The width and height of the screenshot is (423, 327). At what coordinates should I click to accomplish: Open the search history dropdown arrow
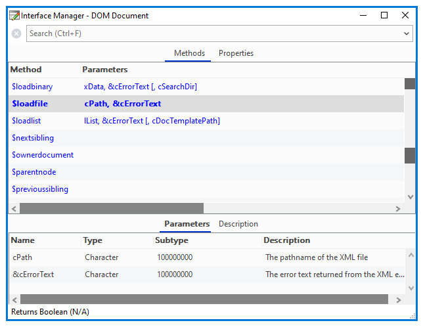click(x=407, y=33)
